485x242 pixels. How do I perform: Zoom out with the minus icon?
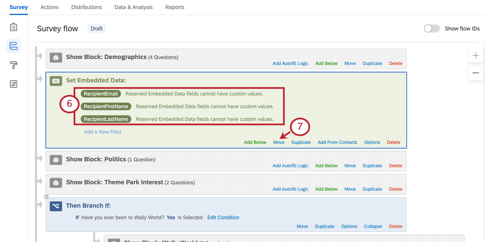point(476,73)
